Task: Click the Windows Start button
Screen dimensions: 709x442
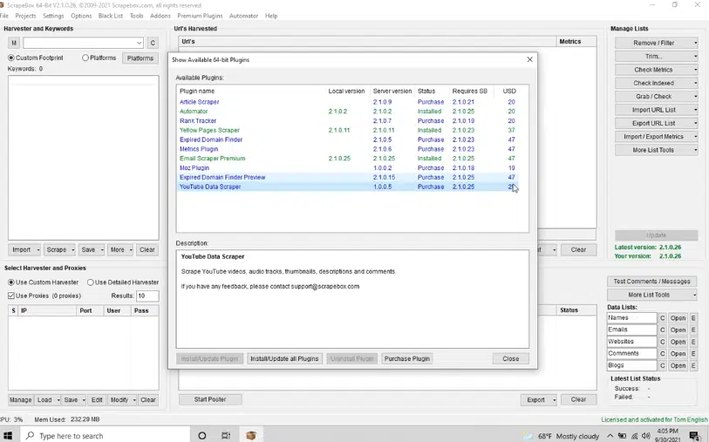Action: tap(9, 435)
